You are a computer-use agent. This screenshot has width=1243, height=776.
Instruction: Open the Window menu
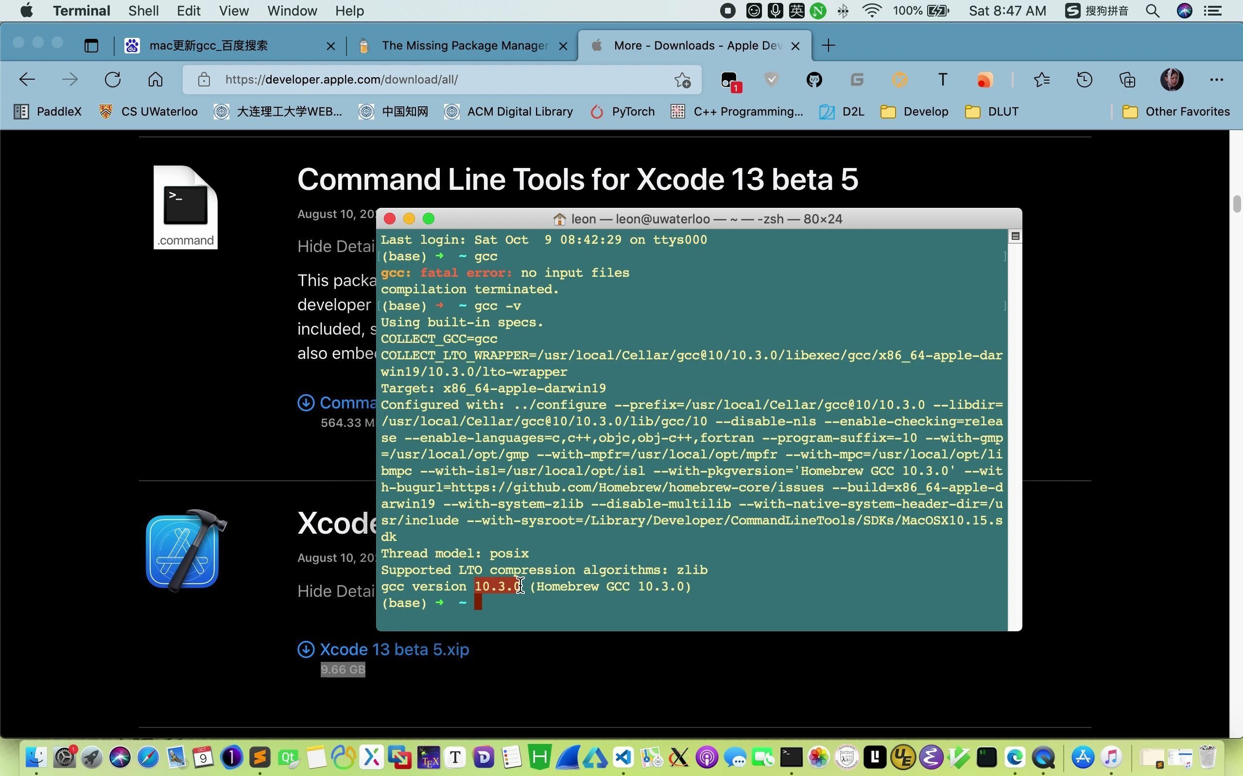(x=292, y=11)
